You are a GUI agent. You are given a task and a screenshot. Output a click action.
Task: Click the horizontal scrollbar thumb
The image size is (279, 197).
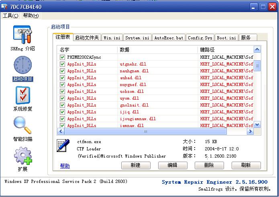point(145,131)
